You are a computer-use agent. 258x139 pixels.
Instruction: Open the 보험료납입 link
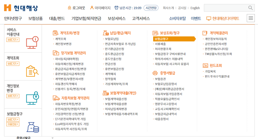[112, 39]
